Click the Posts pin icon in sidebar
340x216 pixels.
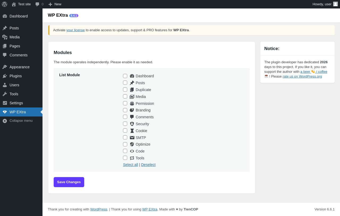pyautogui.click(x=5, y=28)
